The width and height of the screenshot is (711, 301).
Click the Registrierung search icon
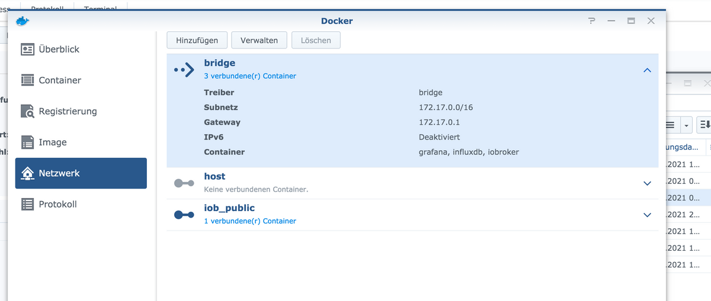(x=27, y=111)
